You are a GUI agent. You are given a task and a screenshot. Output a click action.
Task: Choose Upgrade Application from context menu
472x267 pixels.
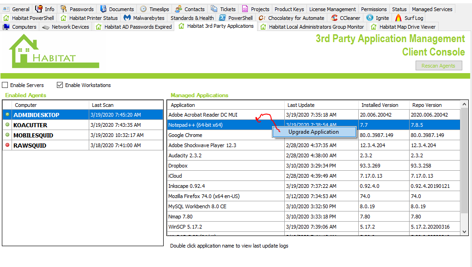(313, 132)
